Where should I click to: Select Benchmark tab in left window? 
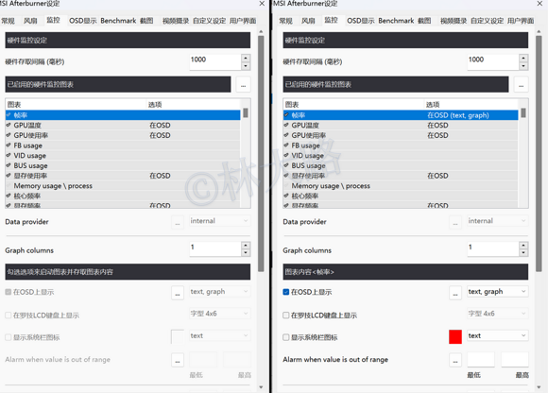click(118, 21)
